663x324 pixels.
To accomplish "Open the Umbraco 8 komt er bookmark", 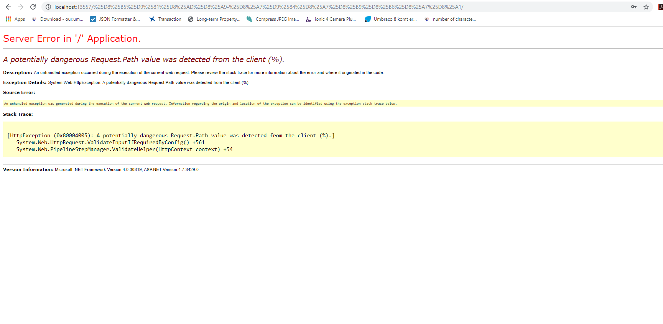I will pyautogui.click(x=390, y=19).
